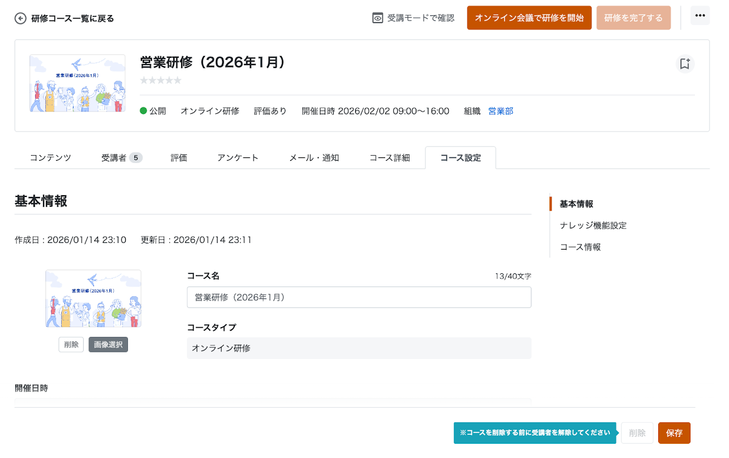729x458 pixels.
Task: Click the 13/40文字 character counter
Action: 513,276
